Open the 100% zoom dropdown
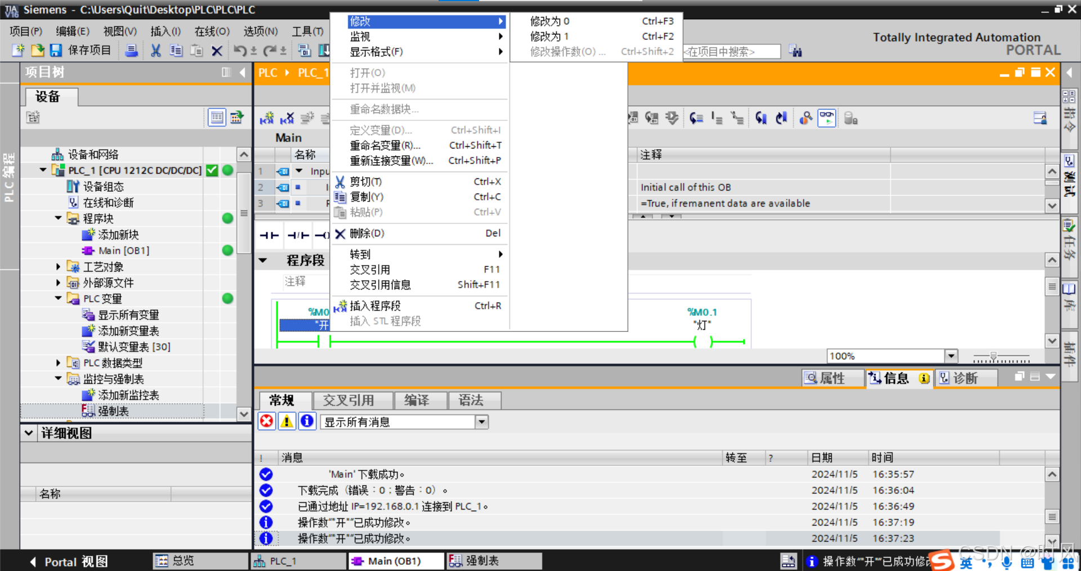Viewport: 1081px width, 571px height. 951,356
